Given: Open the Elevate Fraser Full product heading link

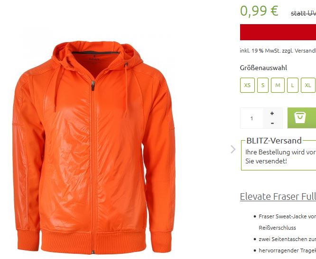Looking at the screenshot, I should point(278,196).
